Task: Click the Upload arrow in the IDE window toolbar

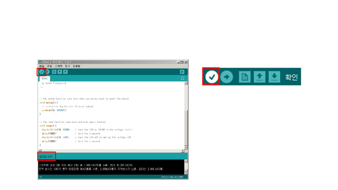Action: (47, 72)
